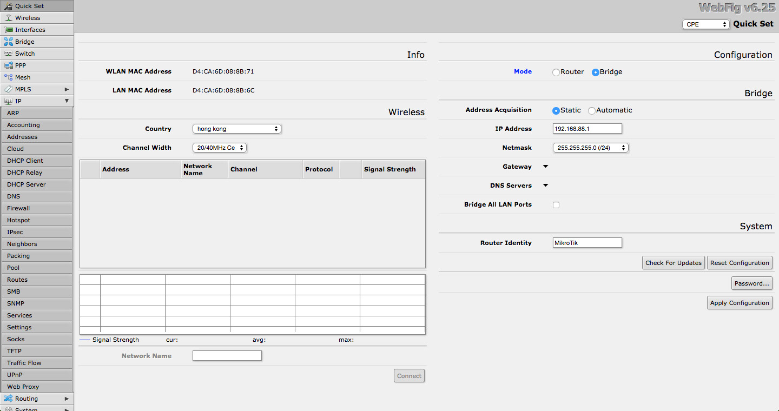Click the Bridge icon in sidebar
The image size is (779, 411).
pyautogui.click(x=8, y=42)
